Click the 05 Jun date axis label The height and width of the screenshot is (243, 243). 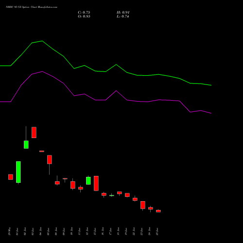click(x=48, y=231)
